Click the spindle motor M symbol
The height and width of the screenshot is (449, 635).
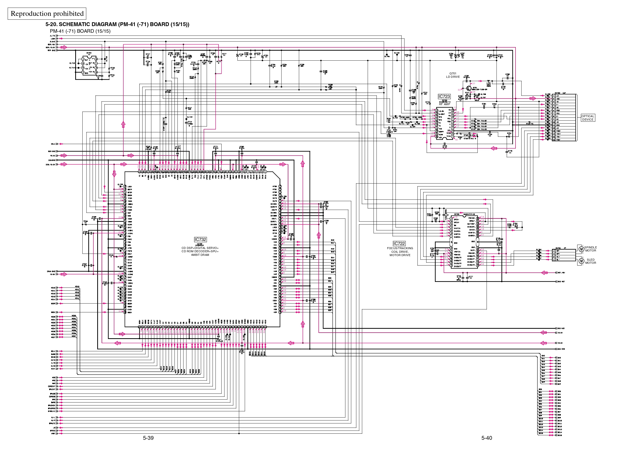(581, 249)
